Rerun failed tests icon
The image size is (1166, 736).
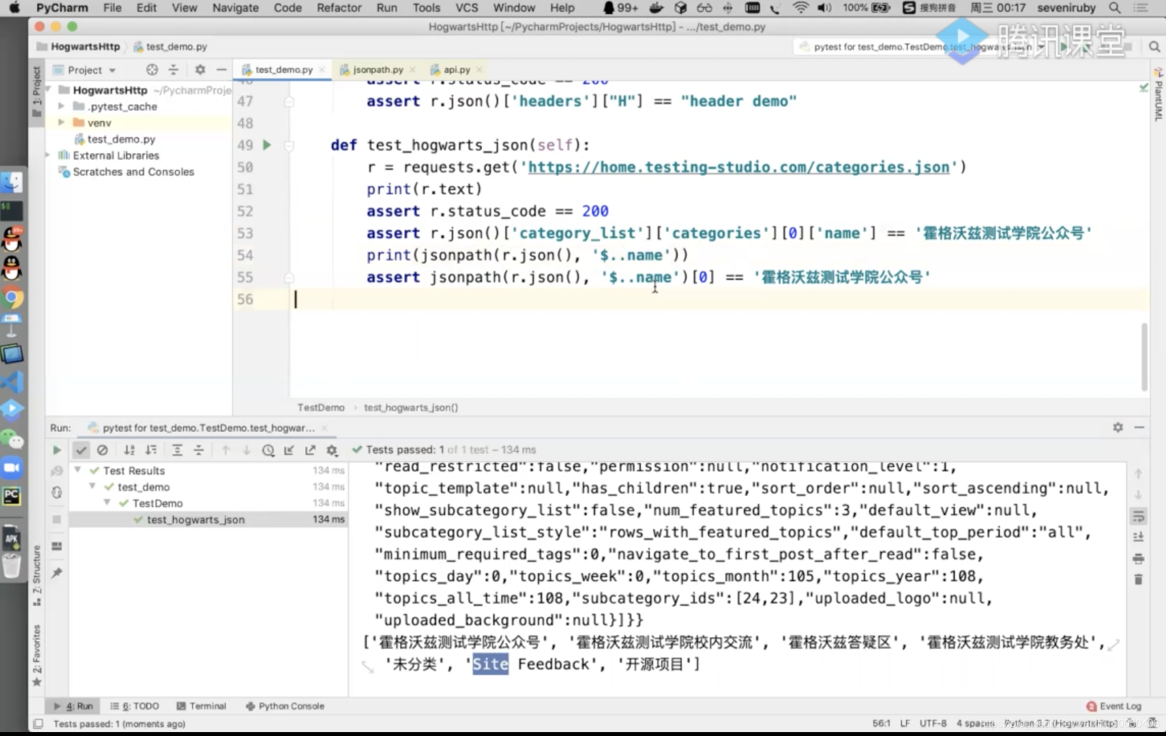click(57, 471)
